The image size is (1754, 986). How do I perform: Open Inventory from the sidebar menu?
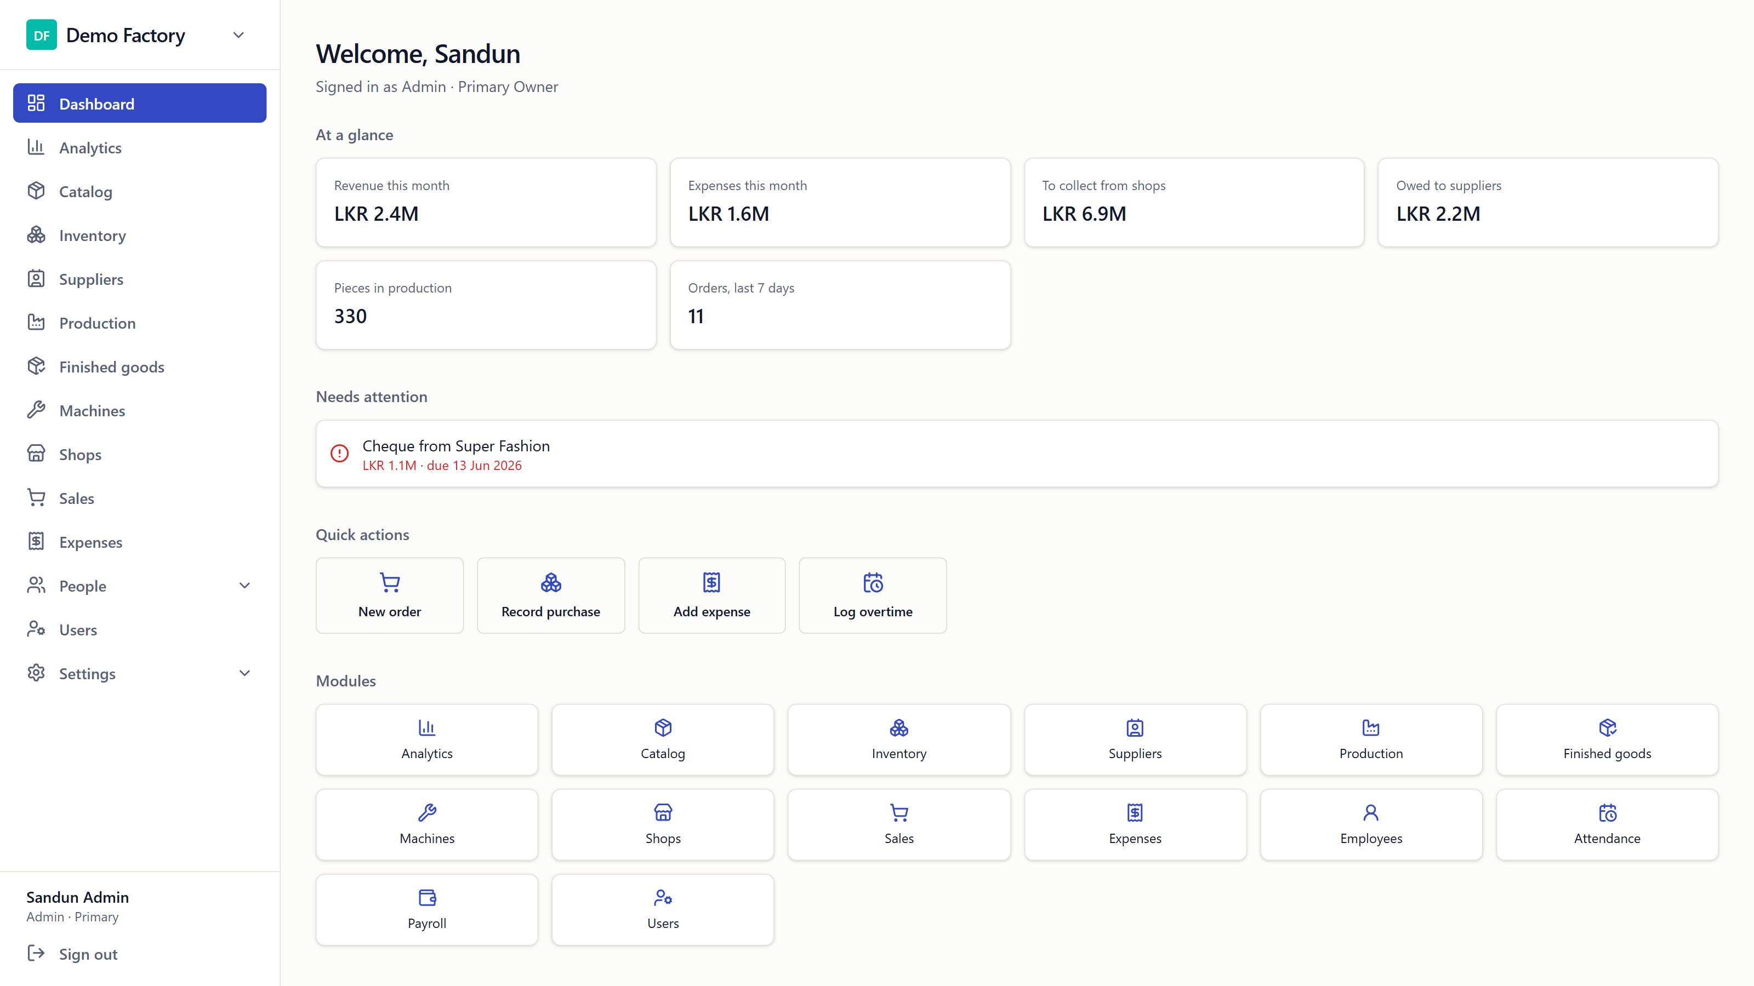(140, 235)
